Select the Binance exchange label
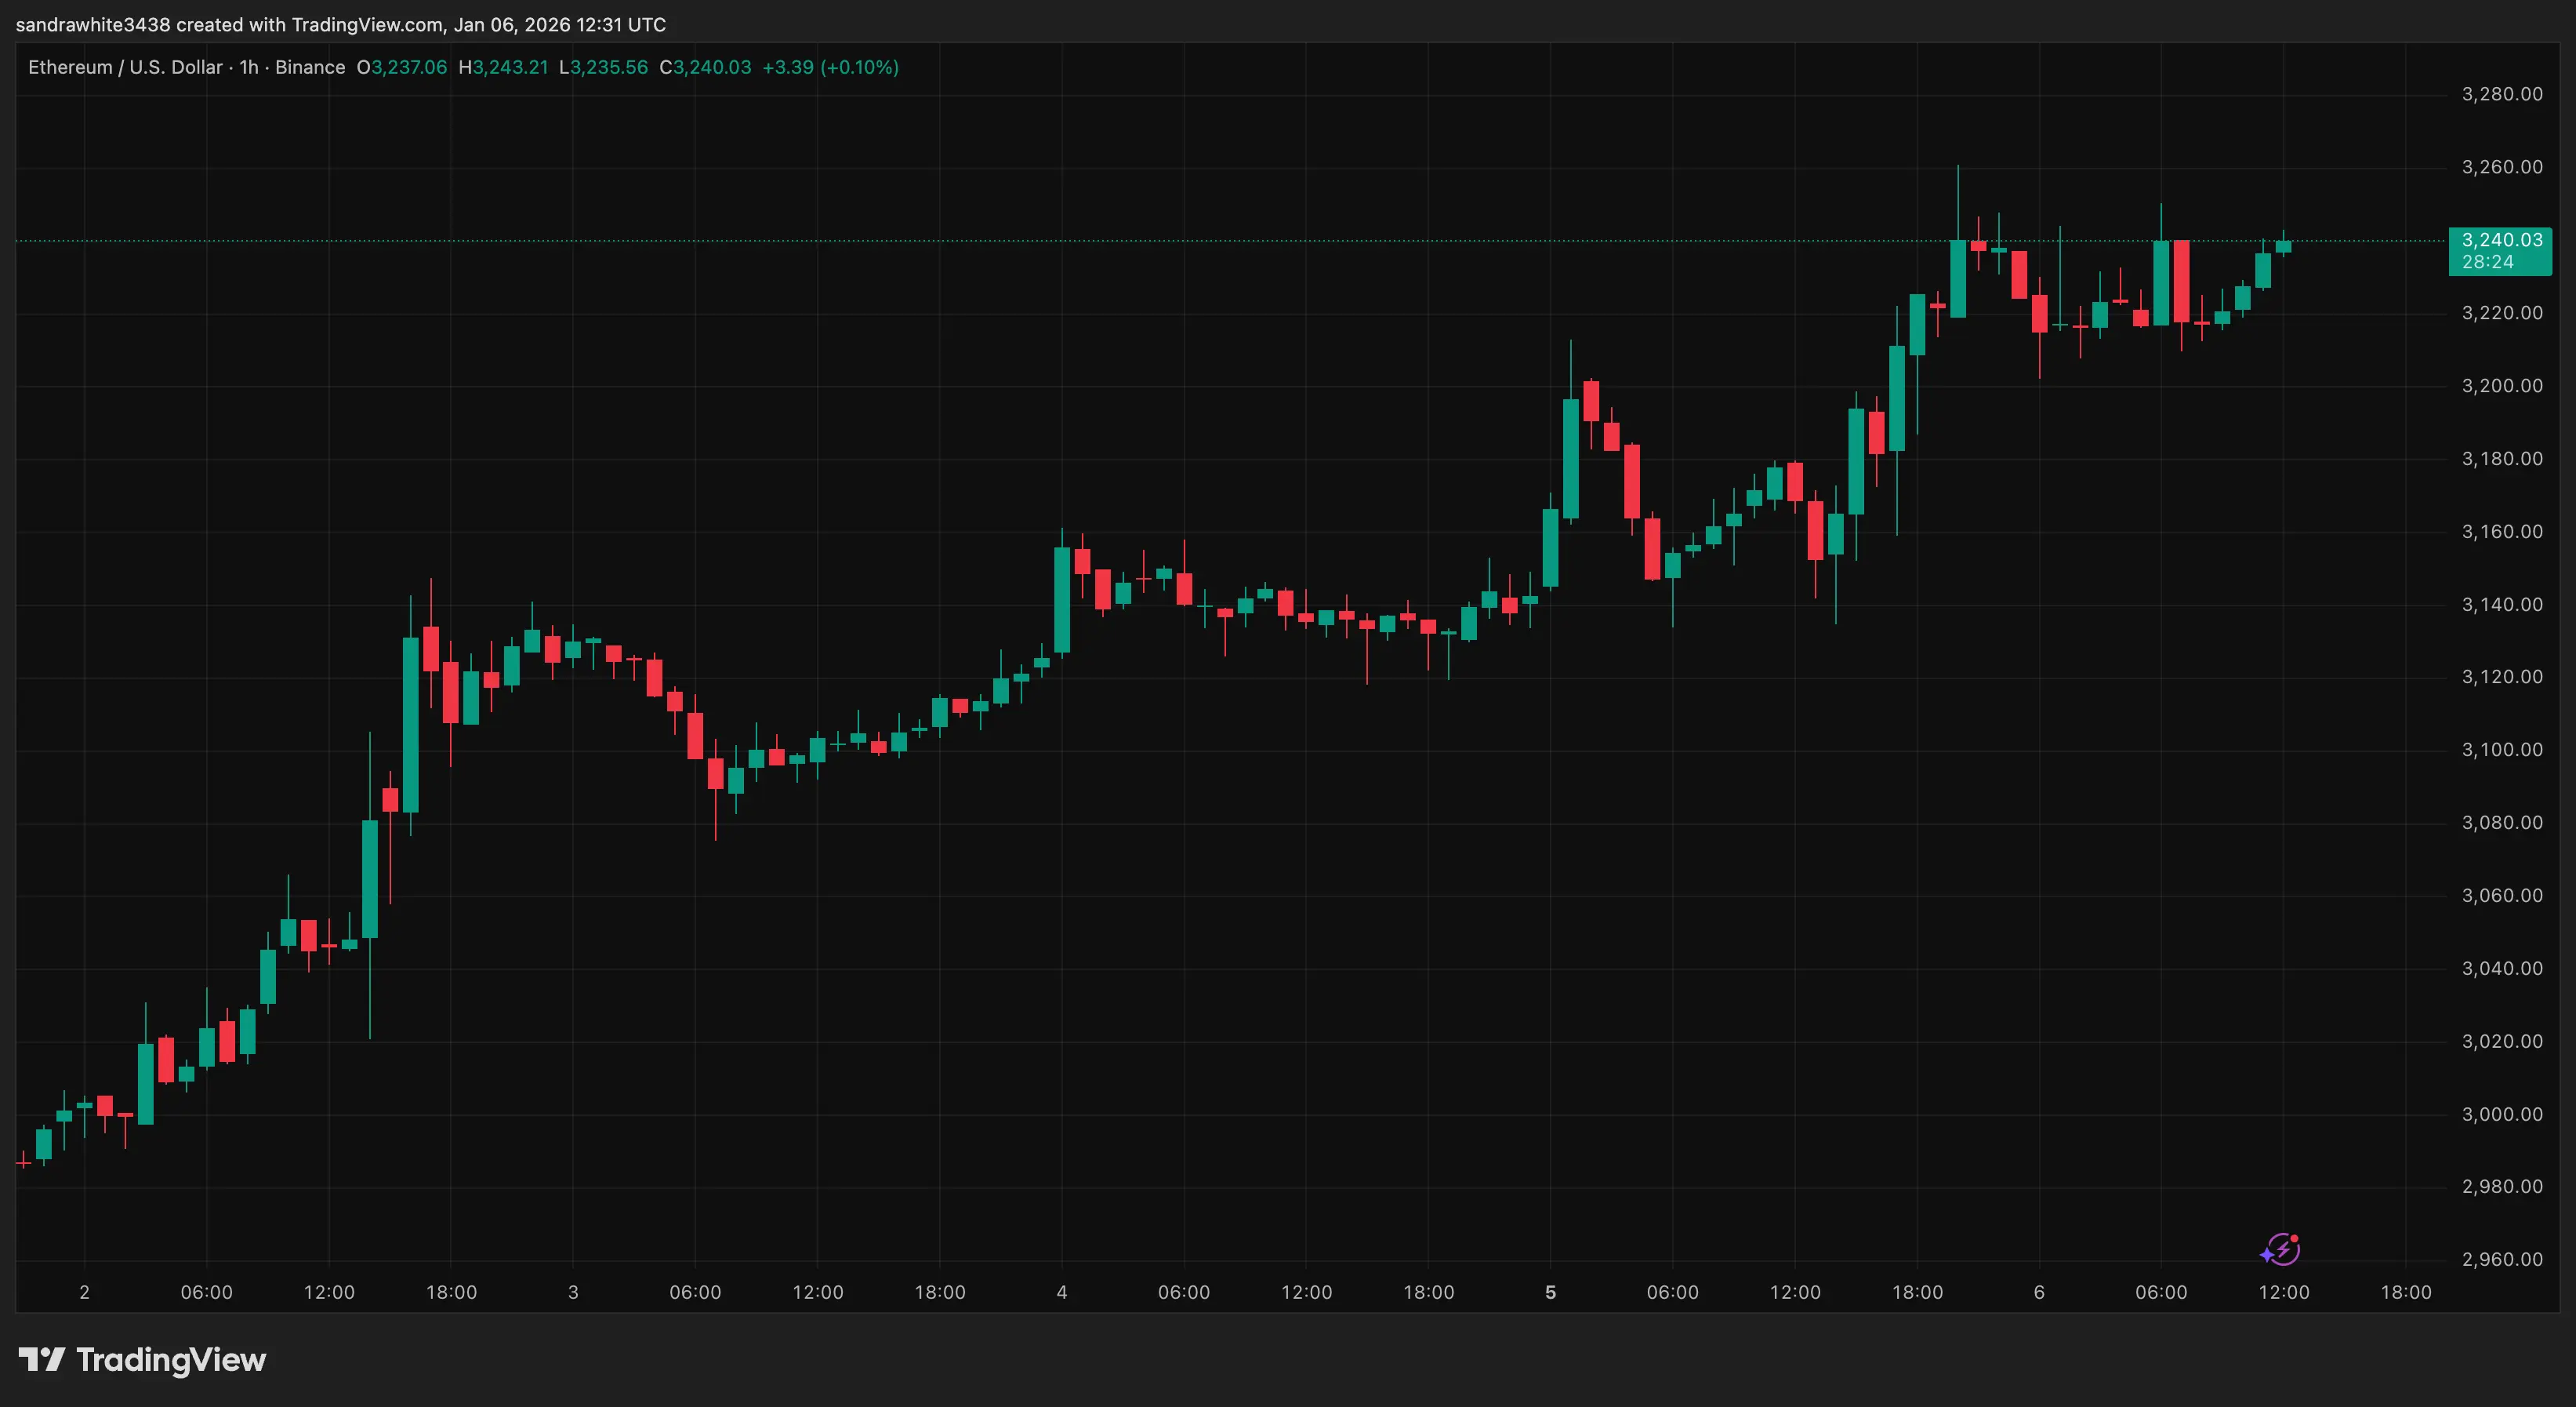 pos(311,67)
